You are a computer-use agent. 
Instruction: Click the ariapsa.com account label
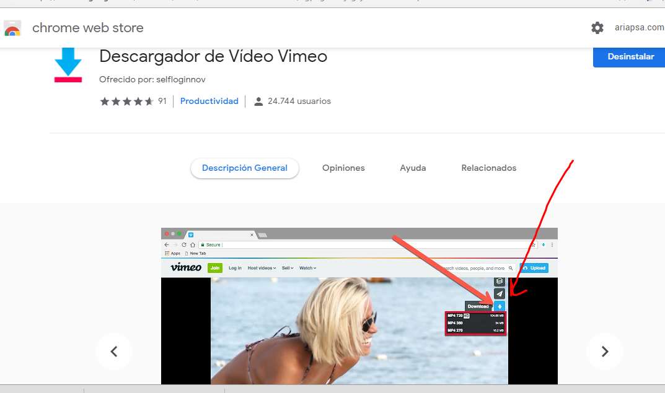point(640,27)
